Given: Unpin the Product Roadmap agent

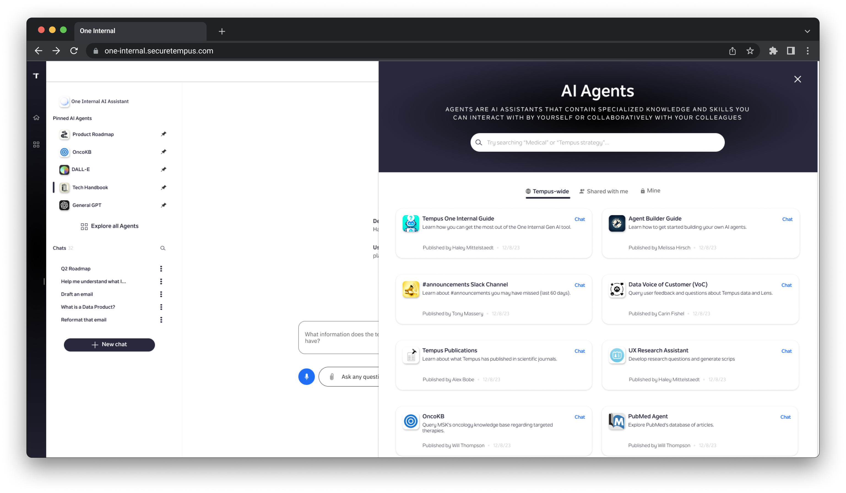Looking at the screenshot, I should [x=164, y=134].
